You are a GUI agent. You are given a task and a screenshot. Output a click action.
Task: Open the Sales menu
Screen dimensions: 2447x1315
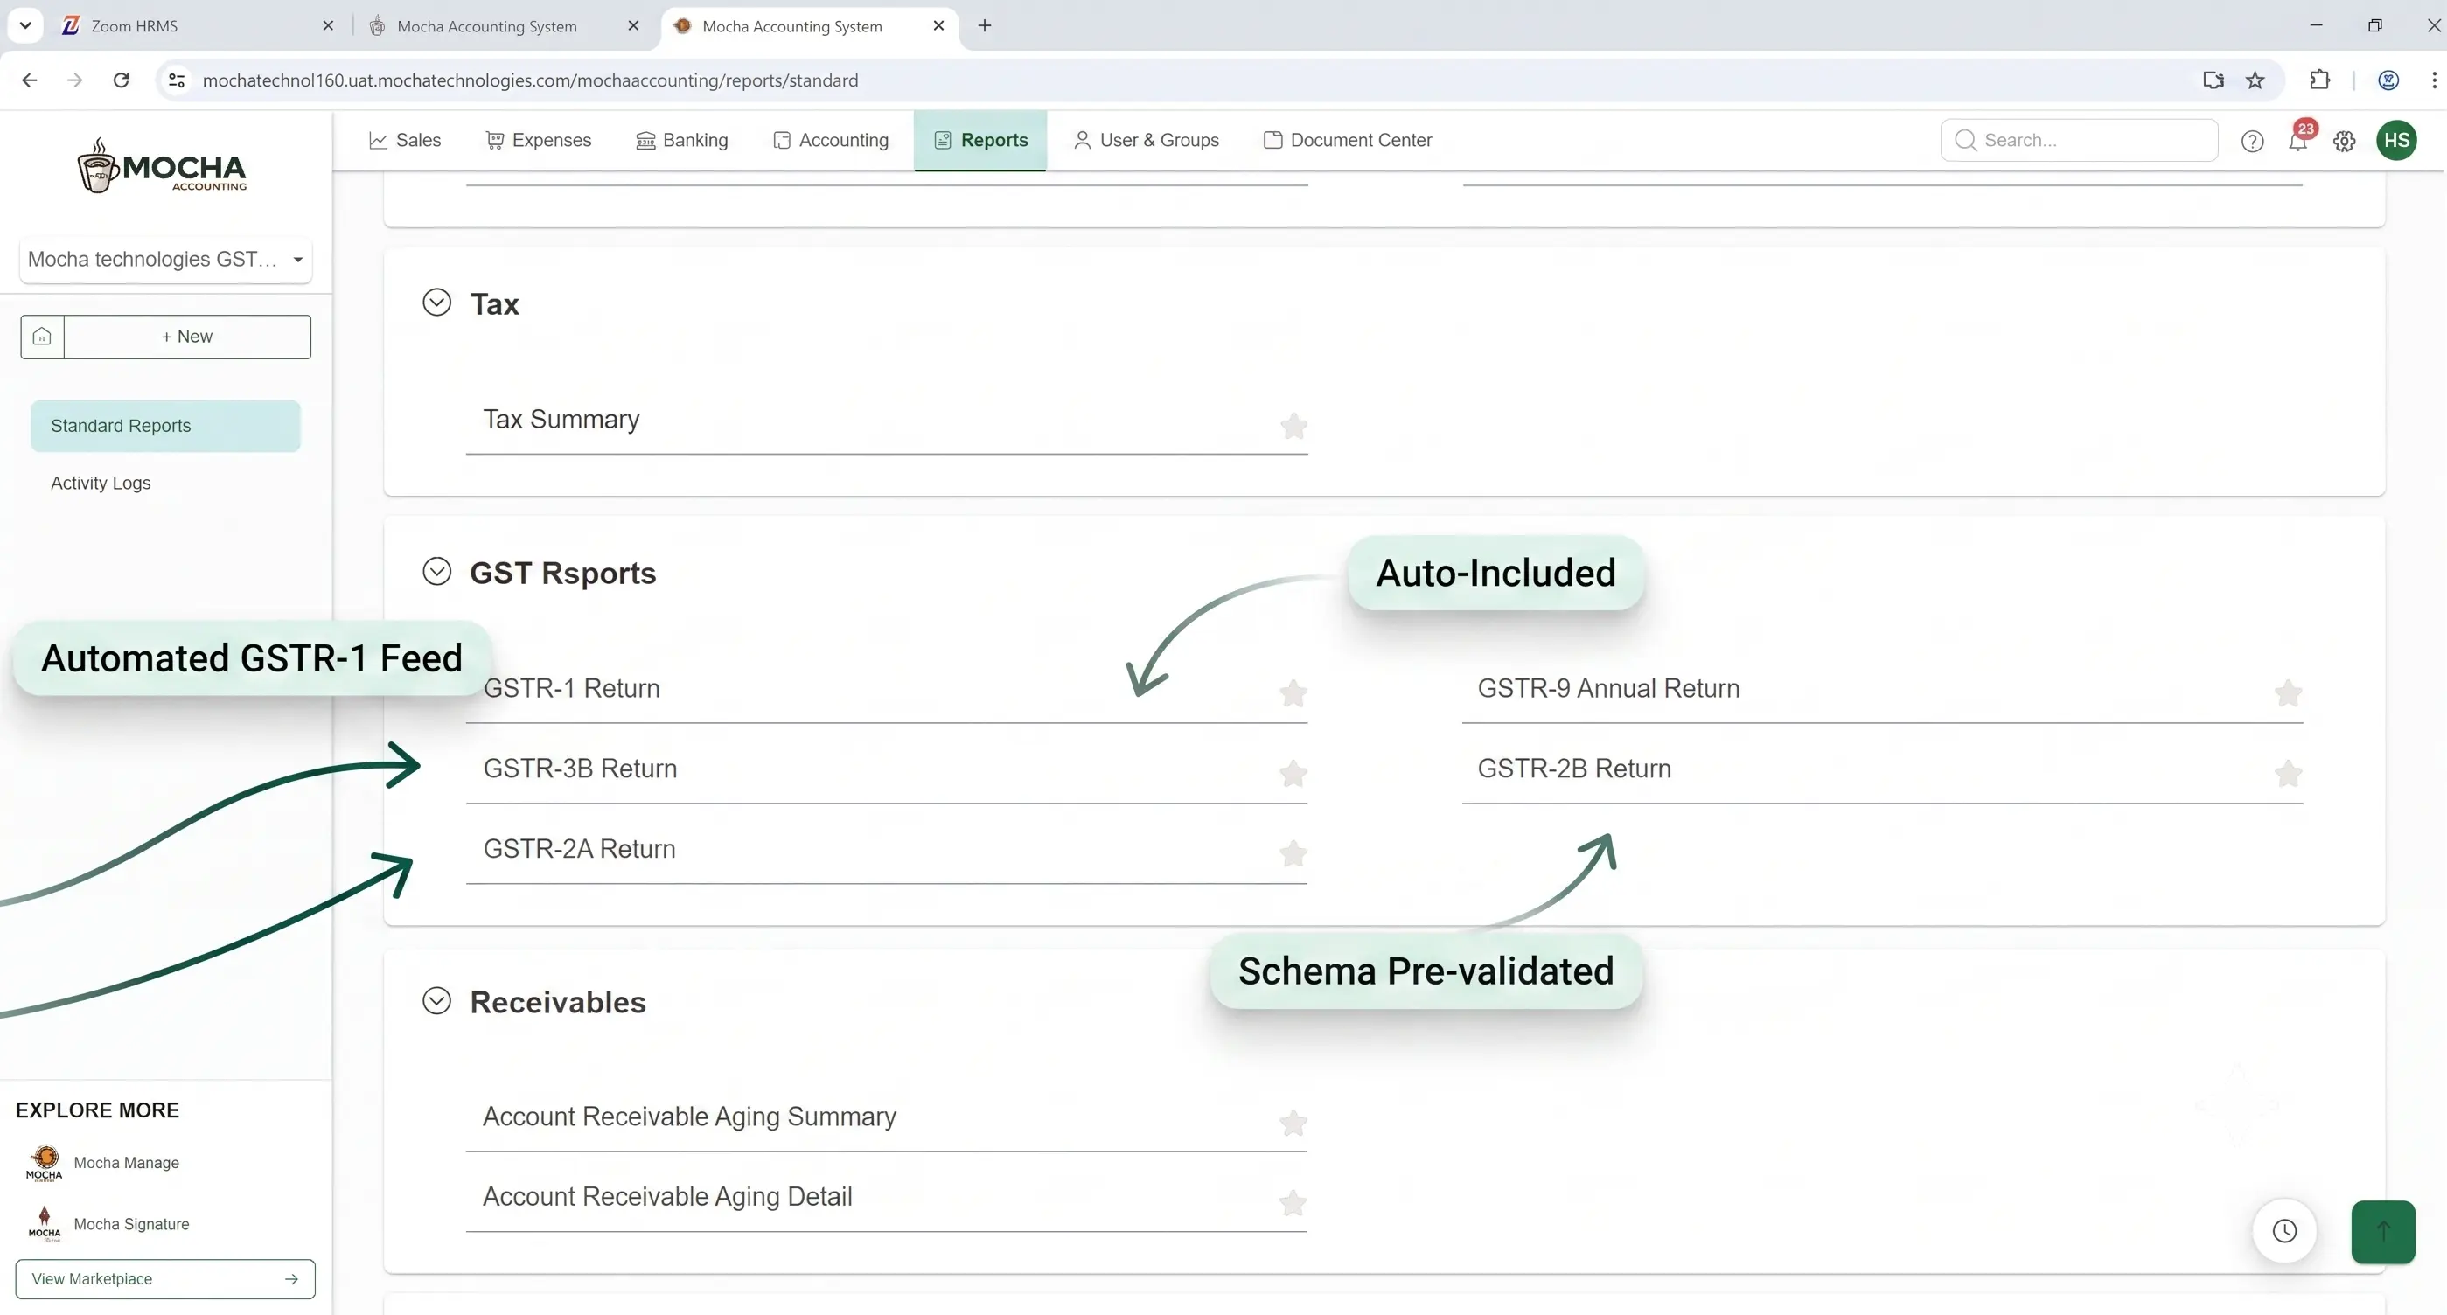[405, 141]
